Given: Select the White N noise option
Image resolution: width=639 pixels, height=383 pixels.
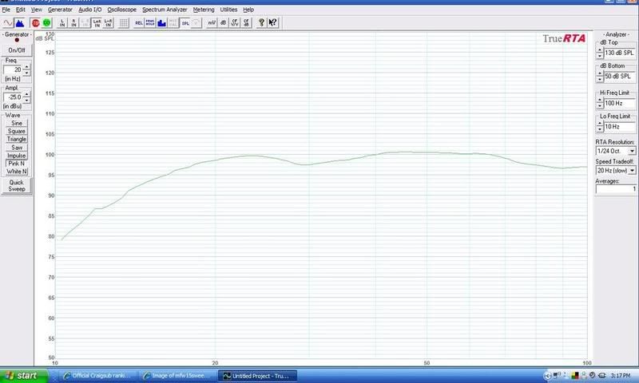Looking at the screenshot, I should [17, 172].
